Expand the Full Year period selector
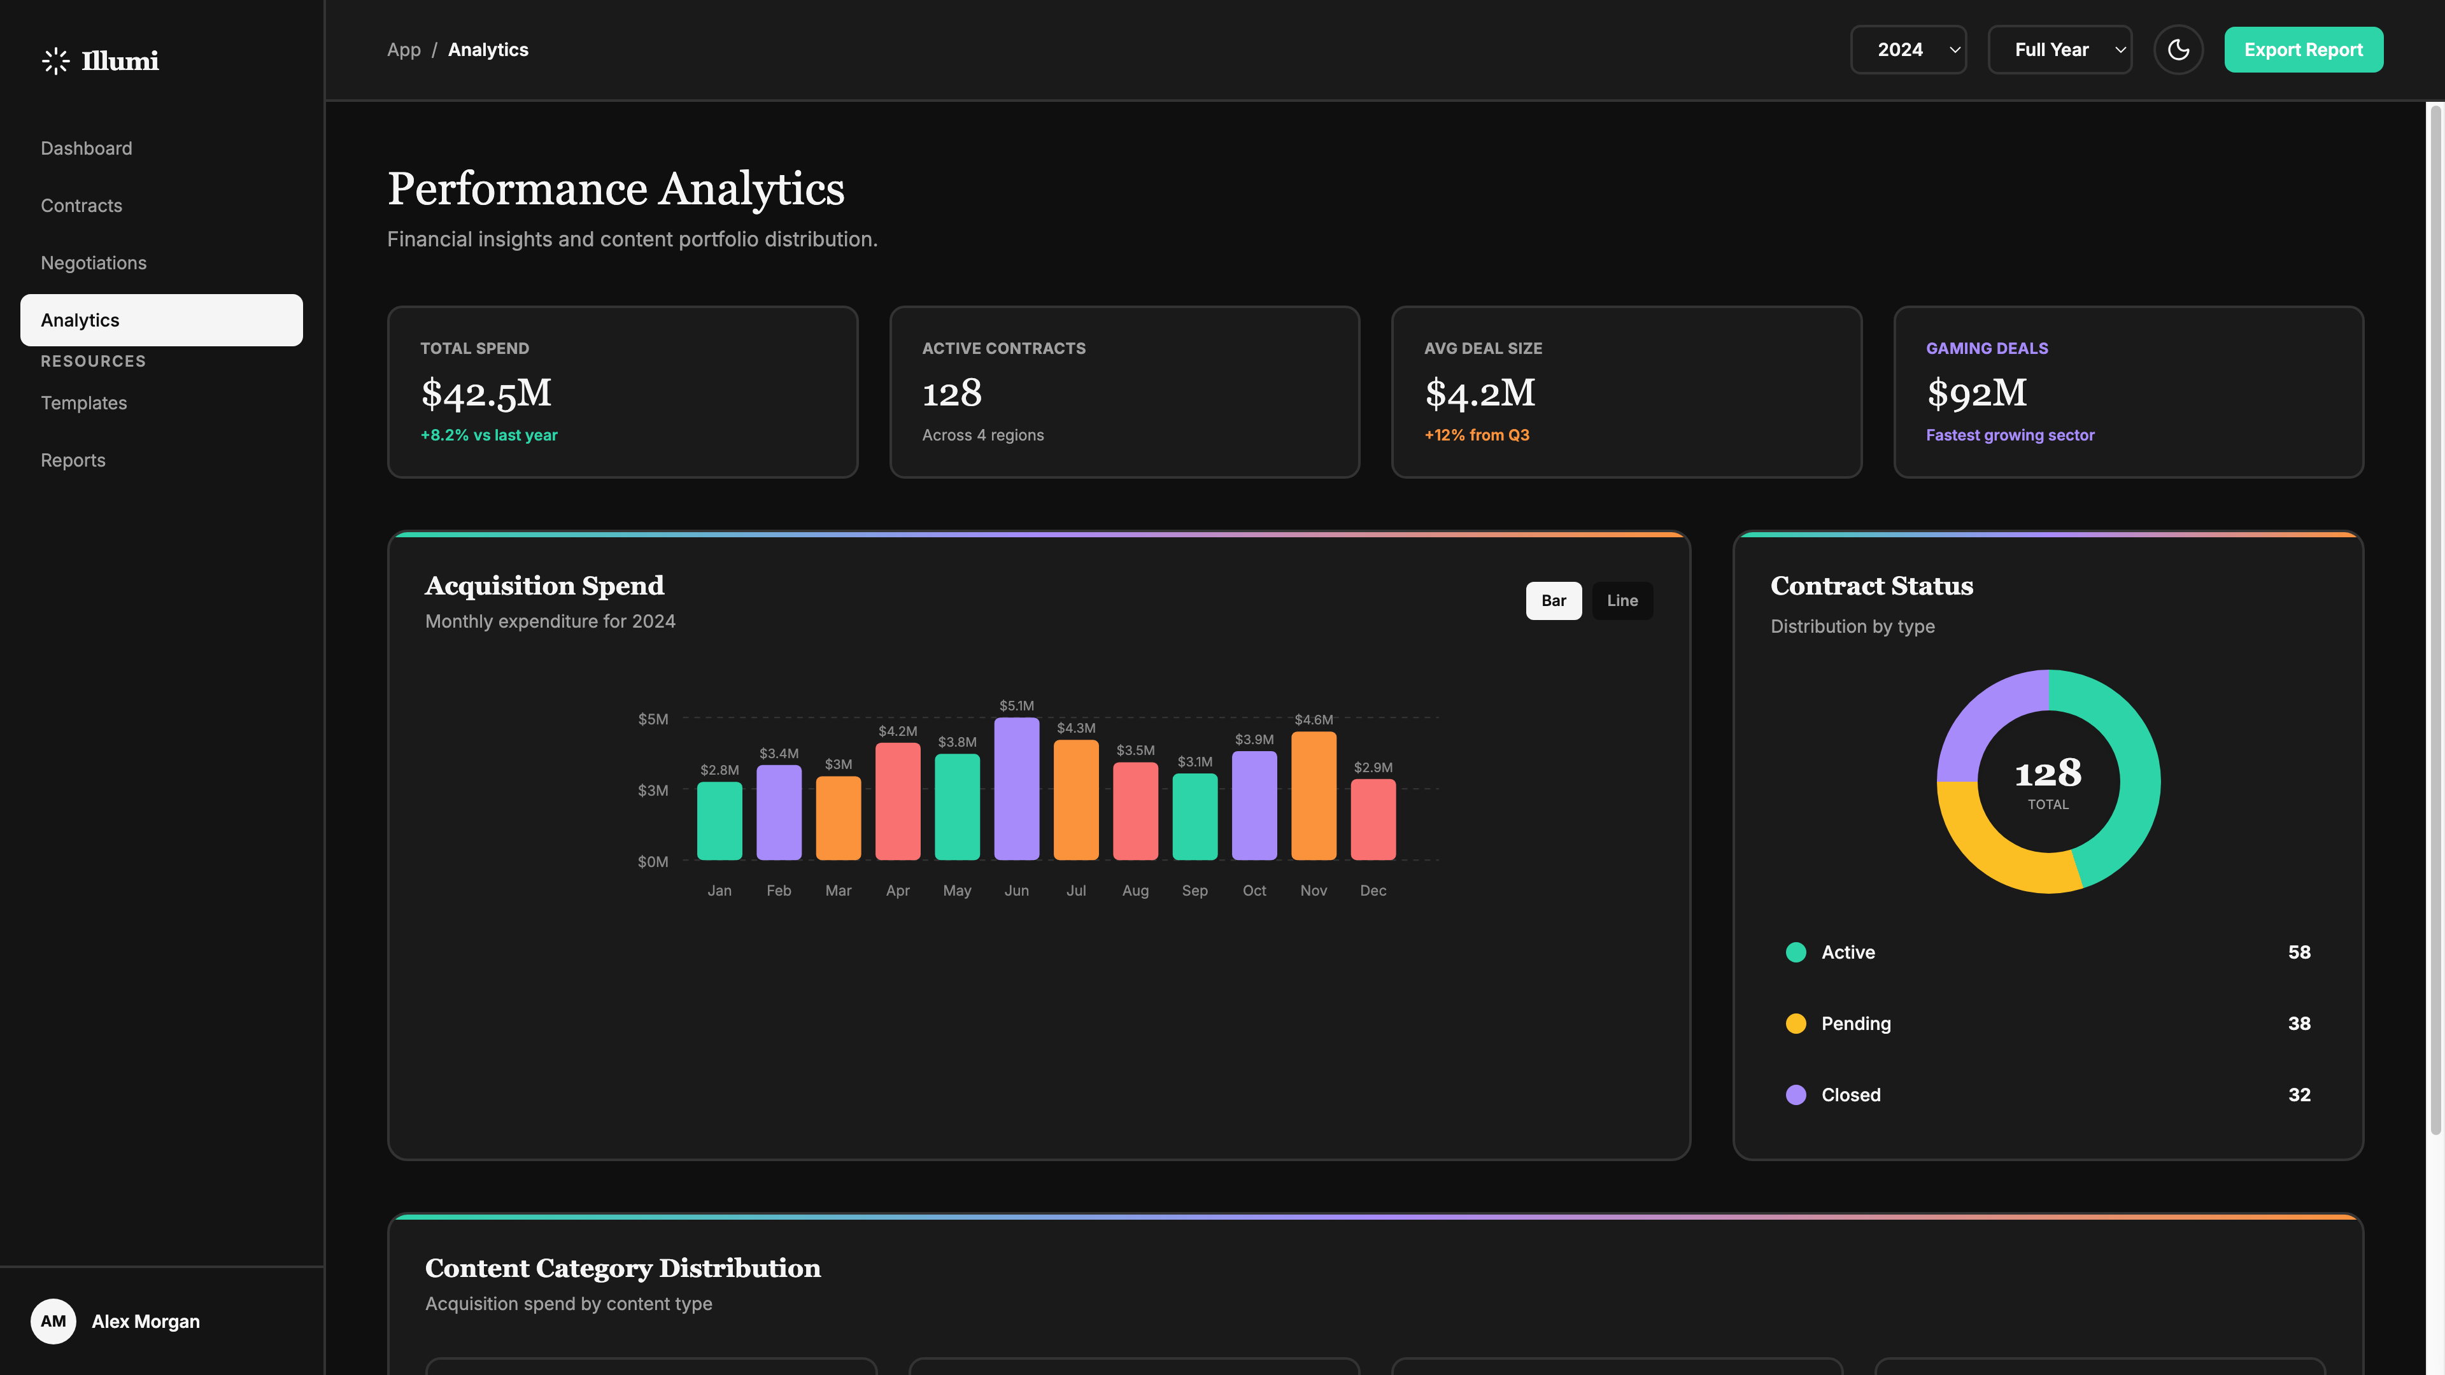The image size is (2445, 1375). click(2060, 50)
